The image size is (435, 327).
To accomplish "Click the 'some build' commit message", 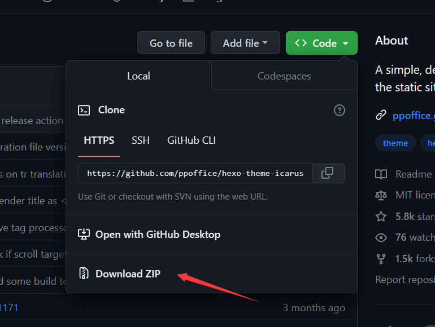I will coord(33,281).
